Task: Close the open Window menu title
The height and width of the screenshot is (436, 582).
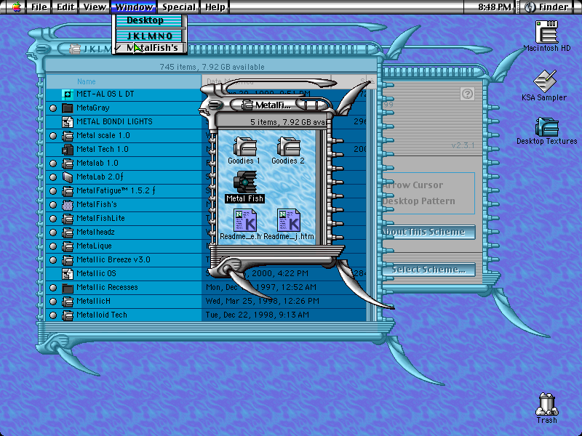Action: tap(134, 7)
